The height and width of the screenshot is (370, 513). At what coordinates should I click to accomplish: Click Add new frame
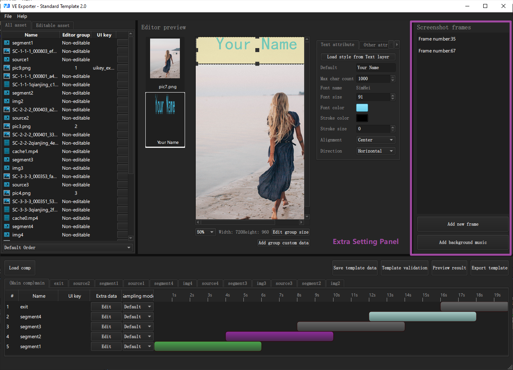463,224
